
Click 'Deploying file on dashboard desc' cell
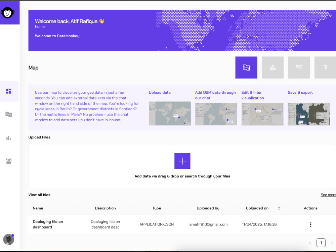coord(105,224)
